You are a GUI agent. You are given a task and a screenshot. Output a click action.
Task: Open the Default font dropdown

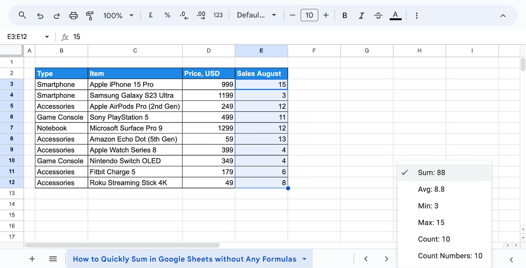tap(256, 15)
